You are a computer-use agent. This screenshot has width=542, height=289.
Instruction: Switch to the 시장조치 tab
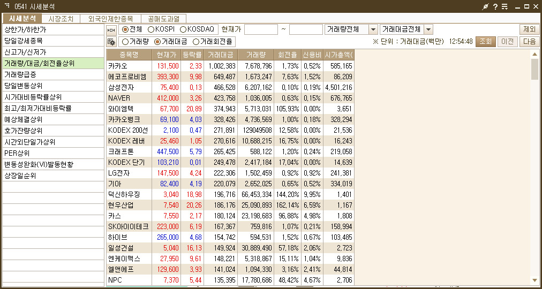tap(61, 19)
